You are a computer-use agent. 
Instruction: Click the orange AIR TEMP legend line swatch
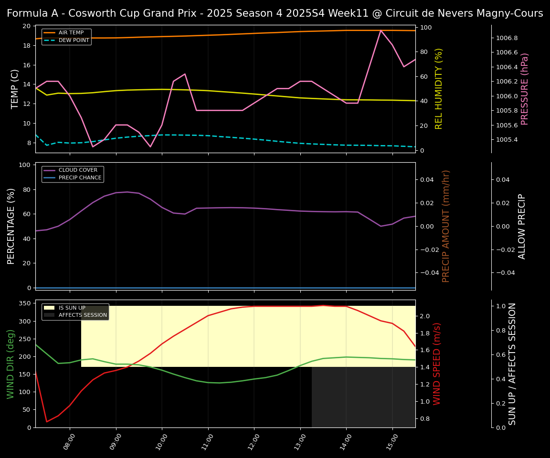tap(50, 32)
